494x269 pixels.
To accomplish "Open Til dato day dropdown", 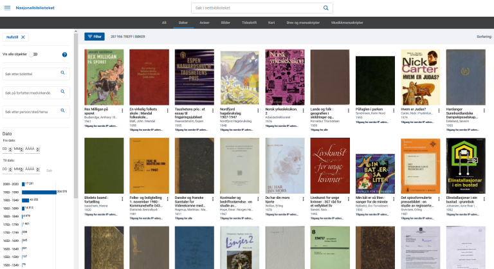I will pyautogui.click(x=7, y=169).
